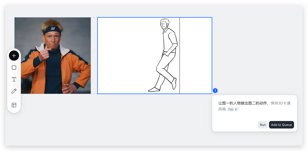
Task: Select the Text tool
Action: click(x=14, y=79)
